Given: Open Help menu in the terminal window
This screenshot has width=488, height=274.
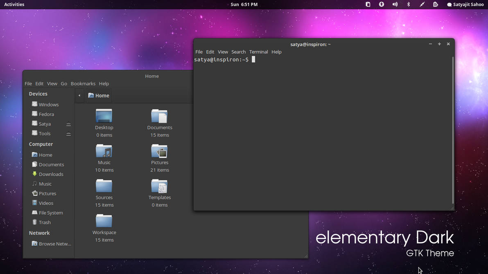Looking at the screenshot, I should tap(276, 52).
